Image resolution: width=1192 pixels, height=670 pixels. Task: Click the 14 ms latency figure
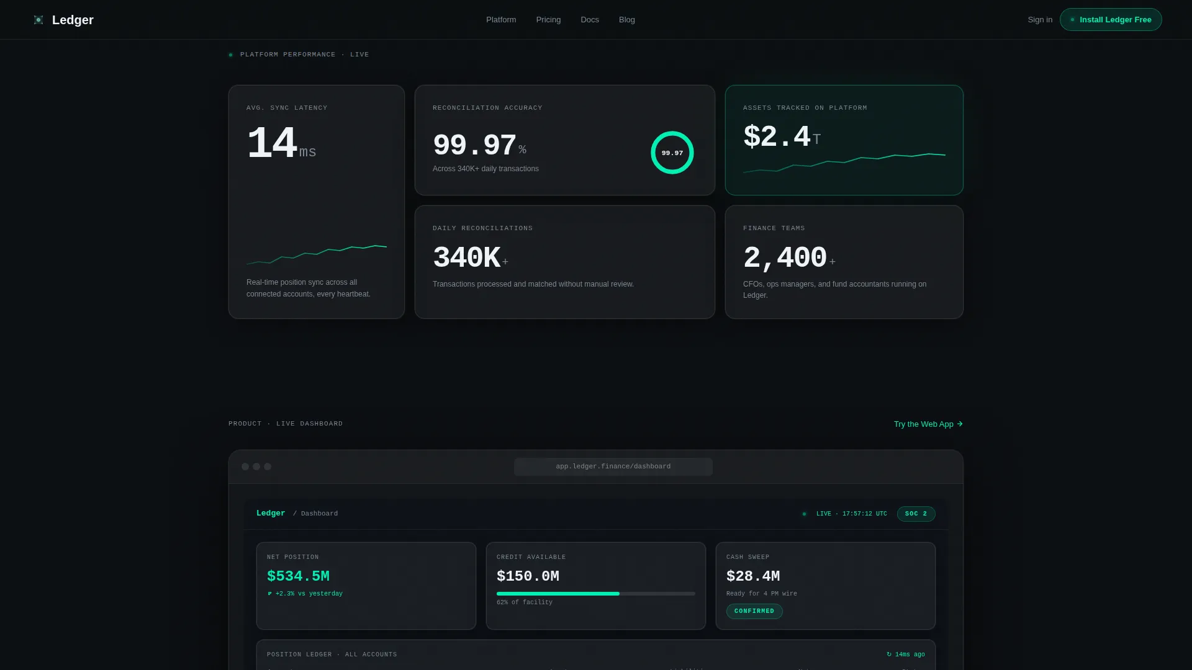tap(281, 144)
